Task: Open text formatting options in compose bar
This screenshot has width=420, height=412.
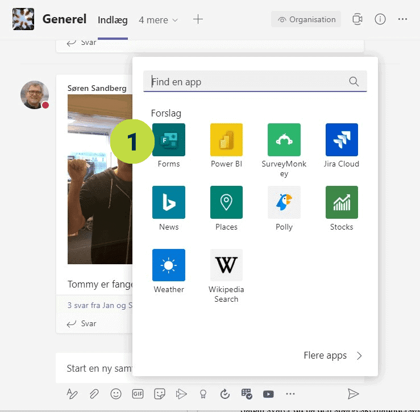Action: (x=72, y=394)
